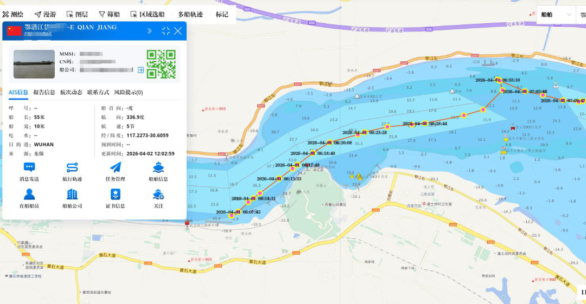Open company link arrow beside 船公司
Screen dimensions: 586x304
pos(141,70)
